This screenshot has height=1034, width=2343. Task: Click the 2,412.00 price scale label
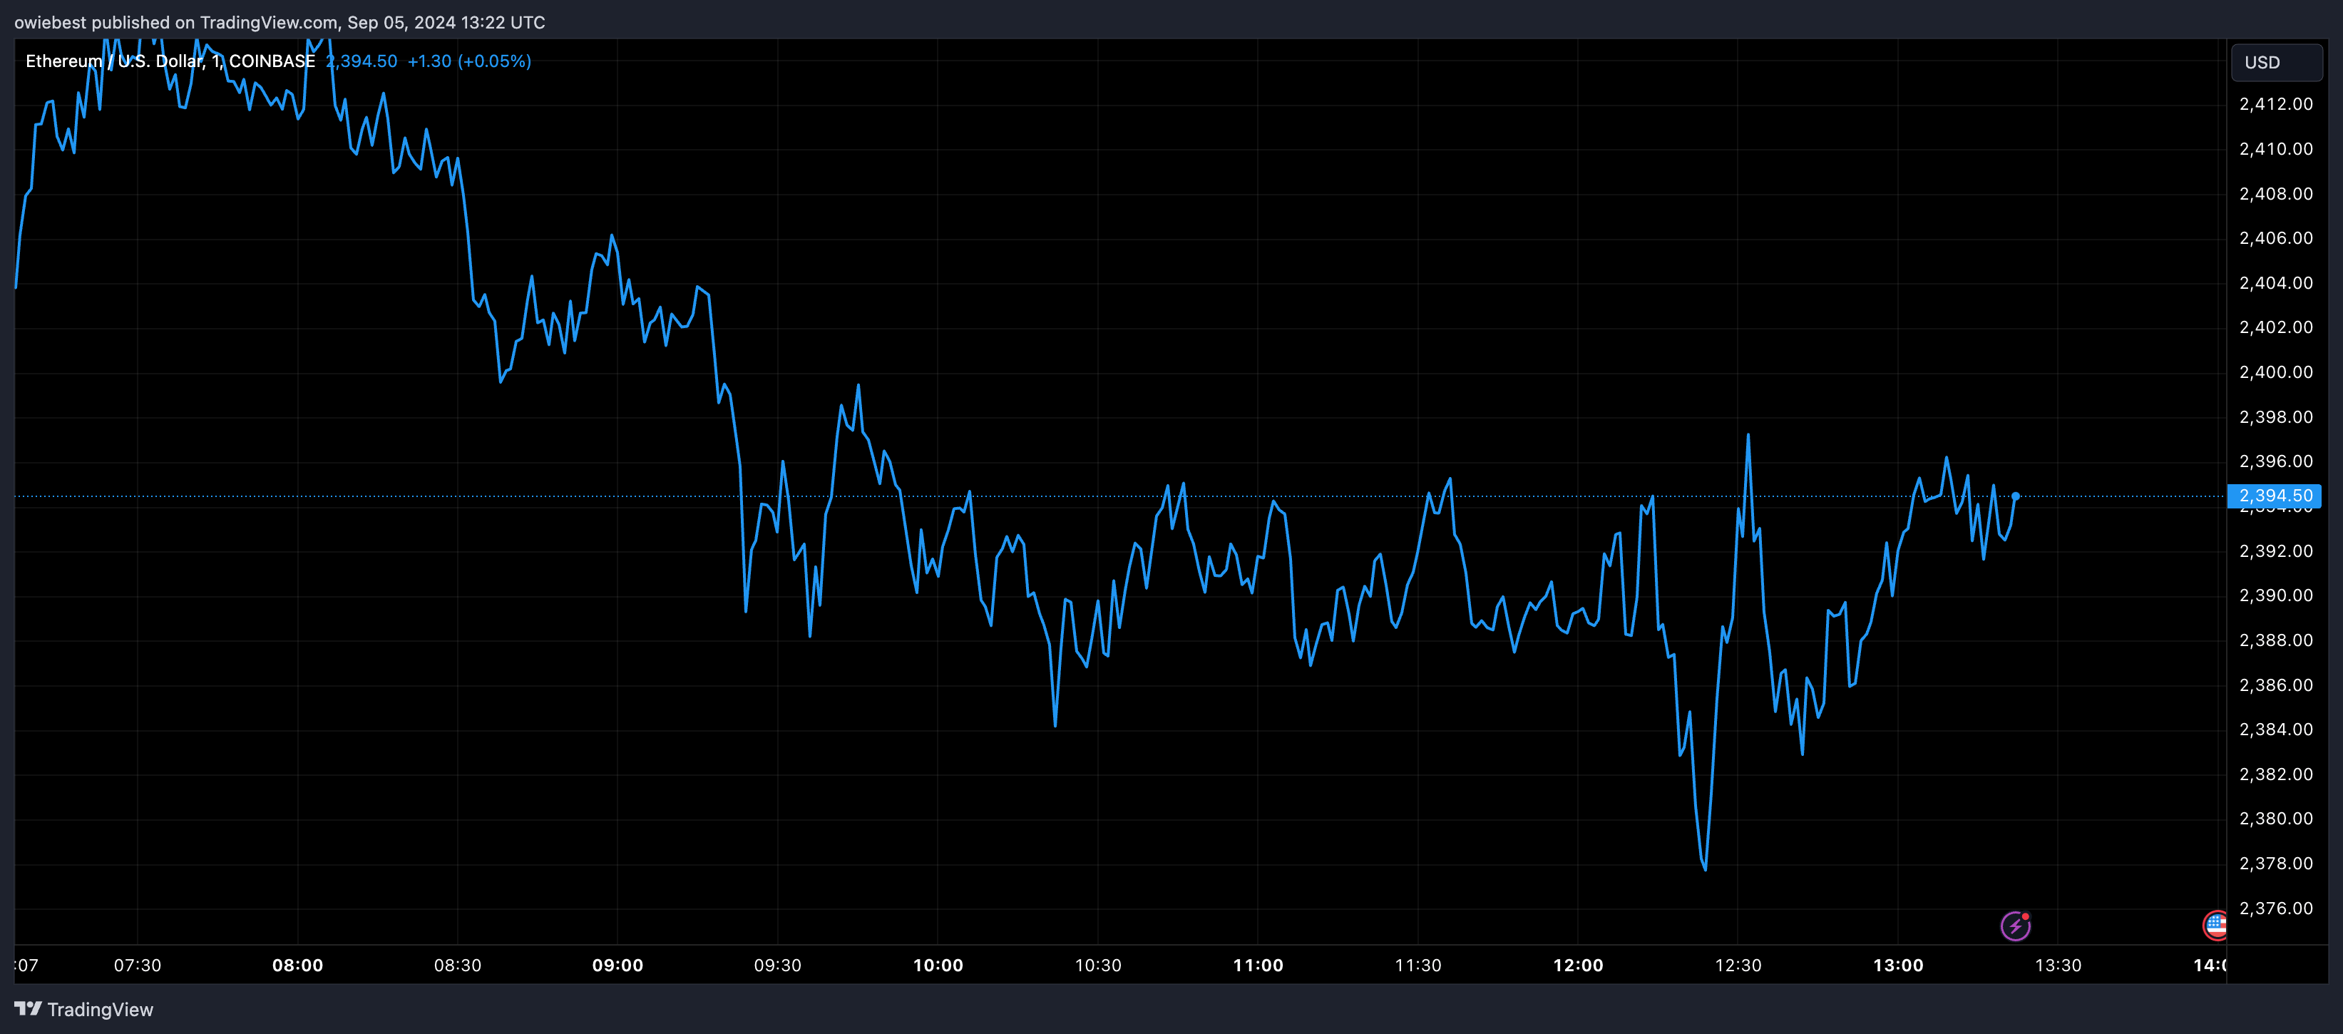tap(2276, 103)
